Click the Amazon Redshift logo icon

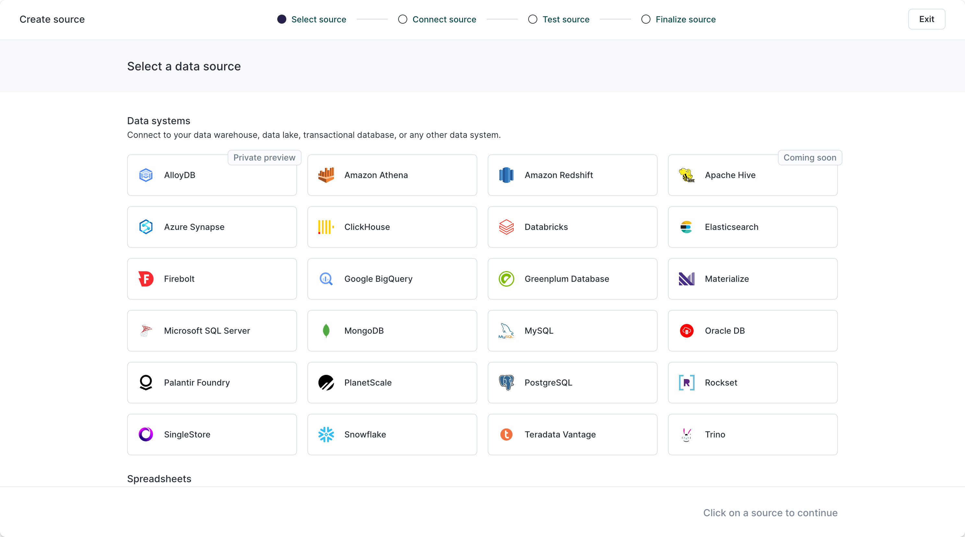[x=506, y=175]
